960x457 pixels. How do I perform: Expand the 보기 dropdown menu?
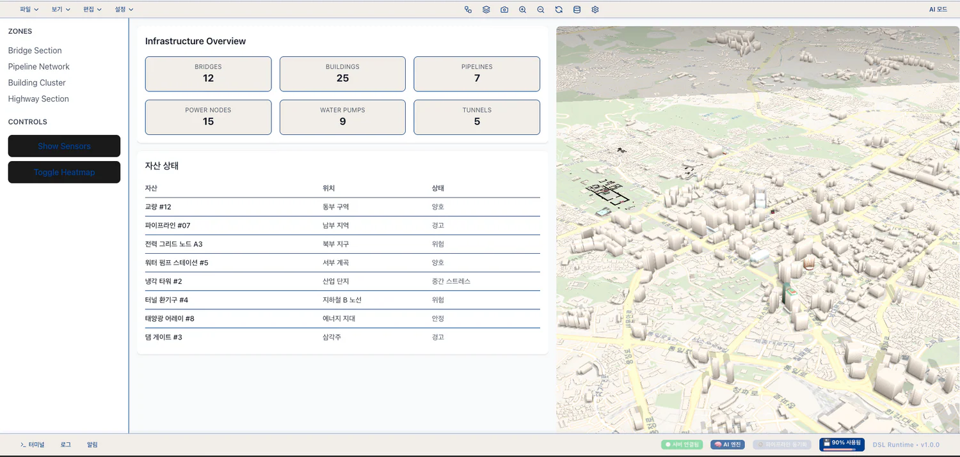coord(61,10)
